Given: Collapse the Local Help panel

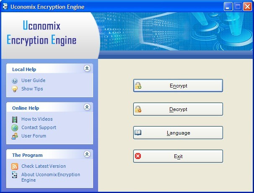Looking at the screenshot, I should point(87,68).
